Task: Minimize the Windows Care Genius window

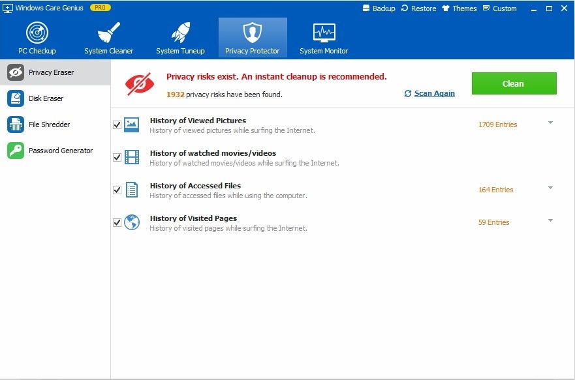Action: pos(534,8)
